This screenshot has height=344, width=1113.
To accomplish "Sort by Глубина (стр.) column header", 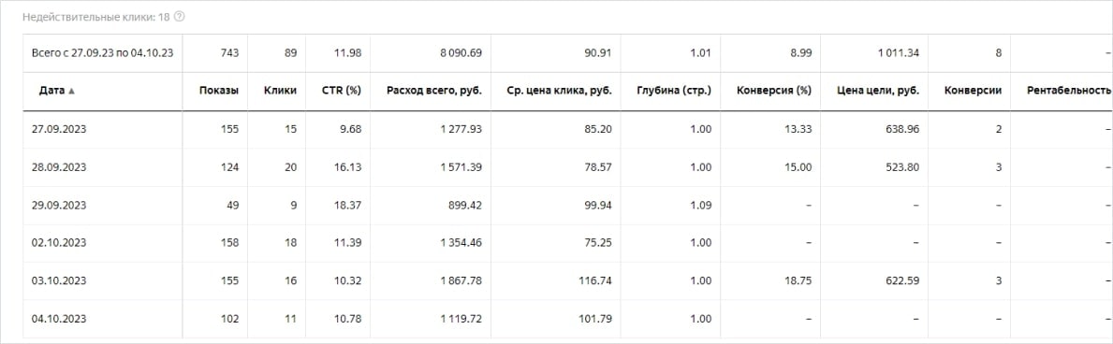I will pos(674,91).
